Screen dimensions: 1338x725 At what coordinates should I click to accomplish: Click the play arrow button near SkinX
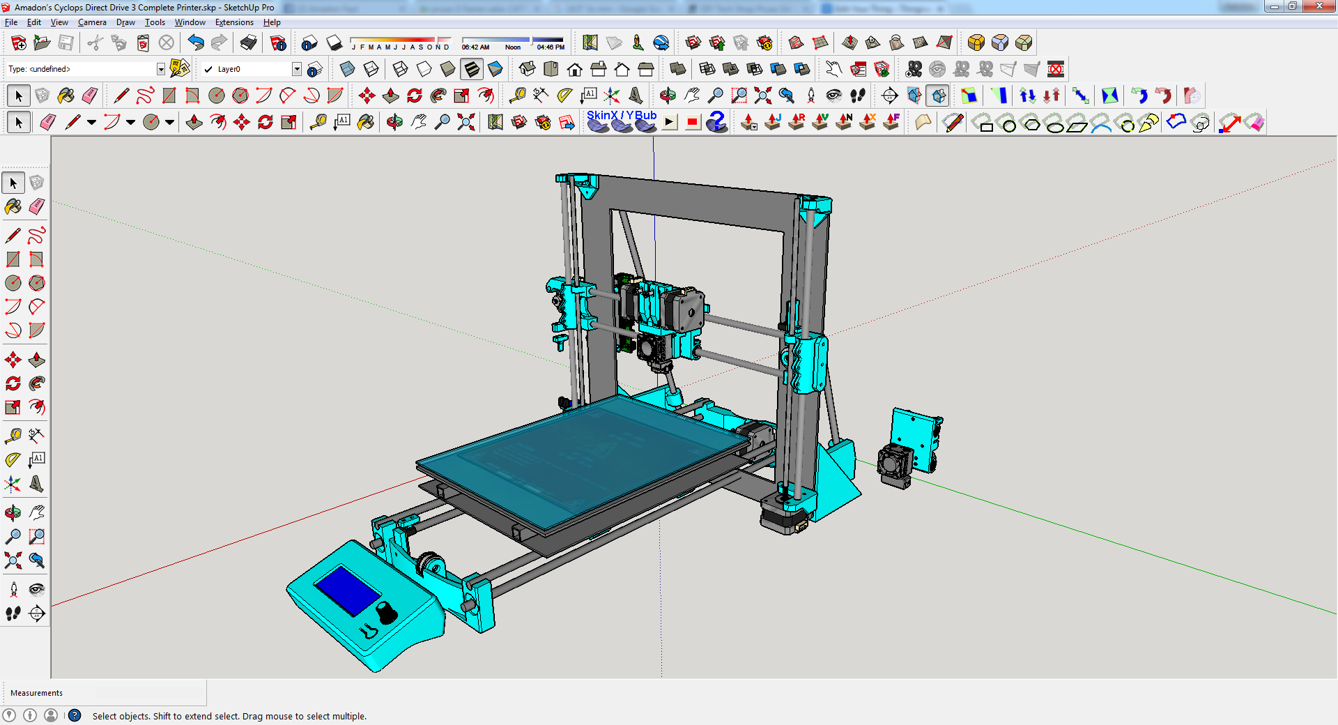[x=669, y=122]
